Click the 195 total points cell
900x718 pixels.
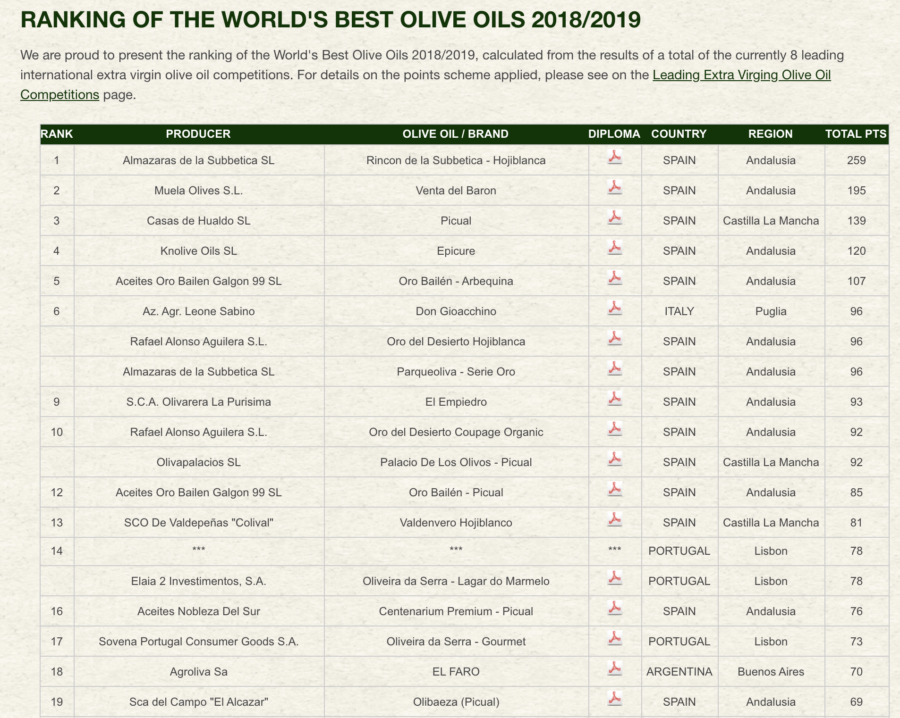(x=857, y=191)
